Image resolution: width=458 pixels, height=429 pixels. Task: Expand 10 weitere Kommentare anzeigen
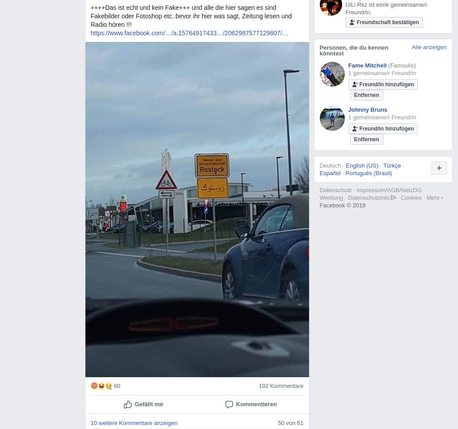(134, 423)
